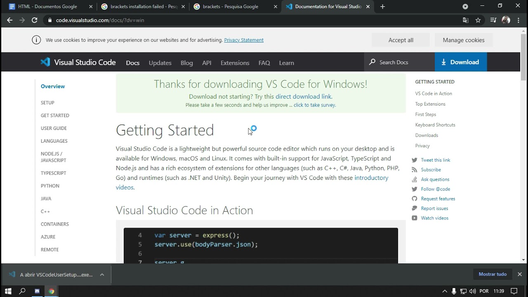Go to Keyboard Shortcuts in right sidebar
This screenshot has width=528, height=297.
point(435,125)
